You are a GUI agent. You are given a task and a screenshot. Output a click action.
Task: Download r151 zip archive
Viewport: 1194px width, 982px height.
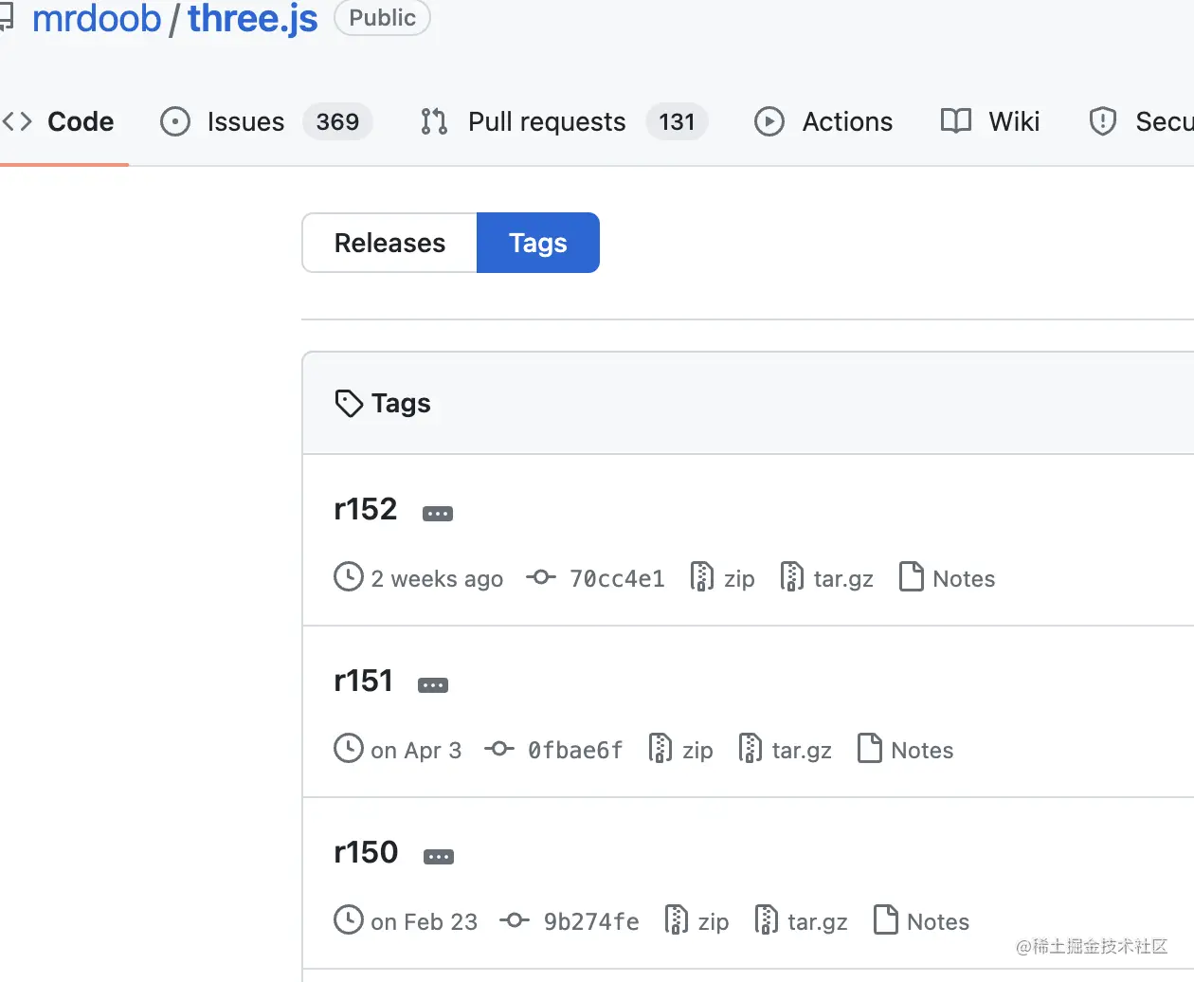(x=697, y=751)
